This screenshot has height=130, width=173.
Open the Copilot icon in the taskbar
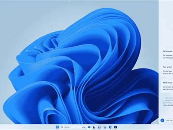(89, 127)
